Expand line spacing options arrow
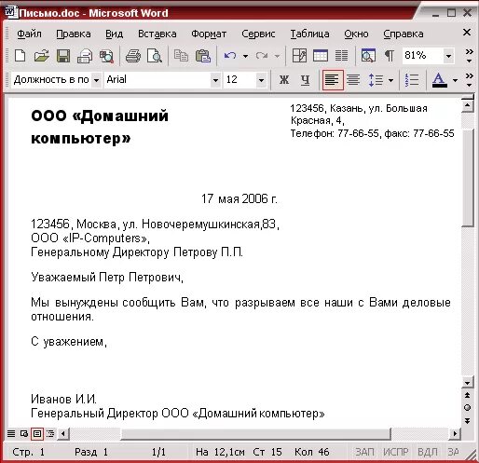Viewport: 479px width, 463px height. [390, 80]
